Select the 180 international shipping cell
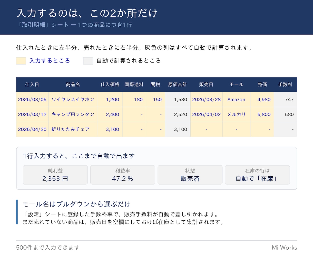313x258 pixels. 134,100
